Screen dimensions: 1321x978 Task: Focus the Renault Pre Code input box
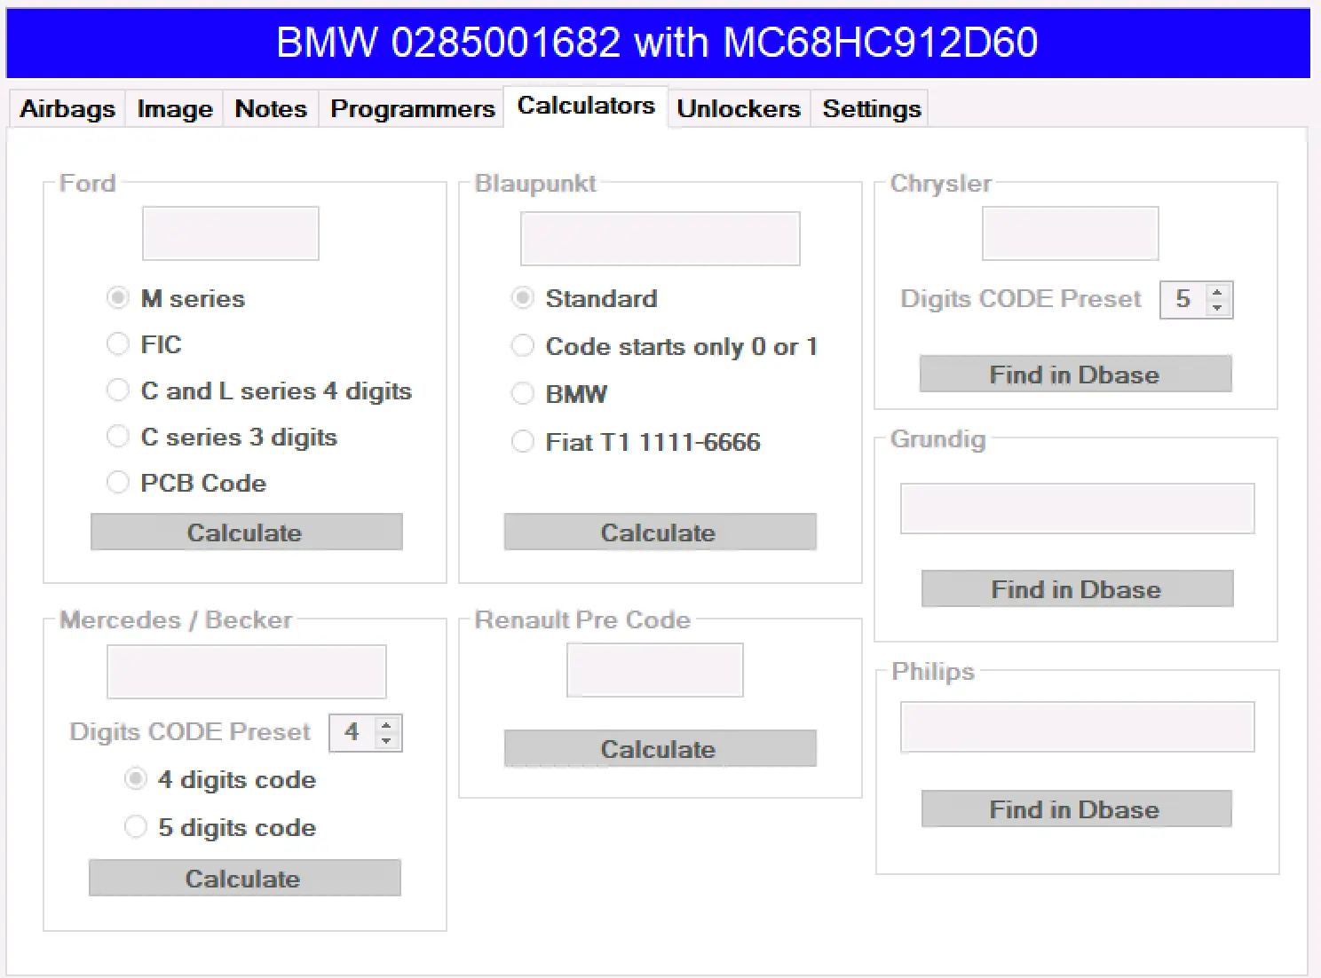click(x=654, y=671)
